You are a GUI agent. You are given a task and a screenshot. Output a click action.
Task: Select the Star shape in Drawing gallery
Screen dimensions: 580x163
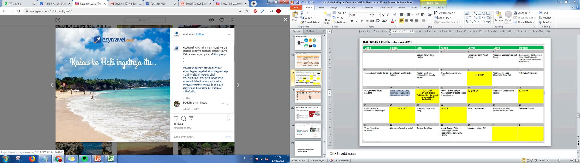pyautogui.click(x=488, y=22)
